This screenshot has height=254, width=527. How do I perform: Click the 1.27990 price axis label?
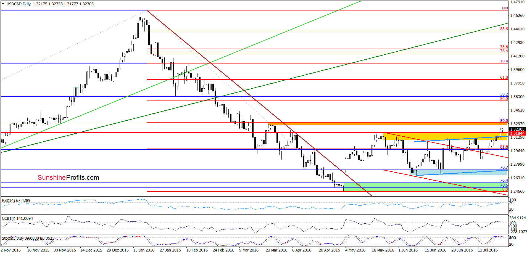(517, 164)
